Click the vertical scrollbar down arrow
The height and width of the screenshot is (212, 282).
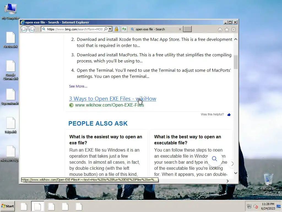coord(236,173)
